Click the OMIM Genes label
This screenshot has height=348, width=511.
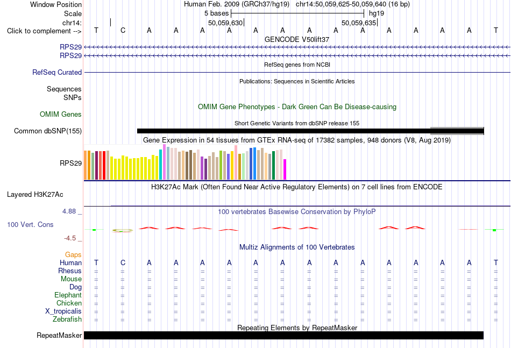pyautogui.click(x=61, y=115)
